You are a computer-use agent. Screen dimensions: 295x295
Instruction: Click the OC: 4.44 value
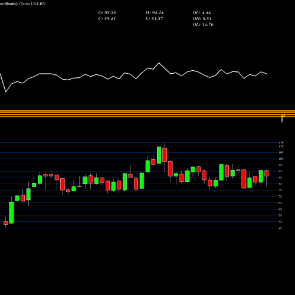pyautogui.click(x=202, y=13)
